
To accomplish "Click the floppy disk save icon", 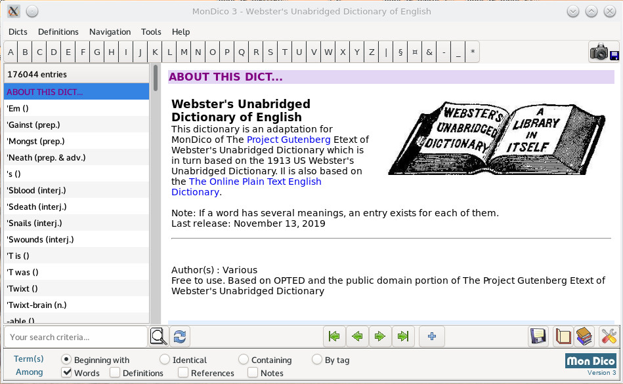I will coord(538,337).
